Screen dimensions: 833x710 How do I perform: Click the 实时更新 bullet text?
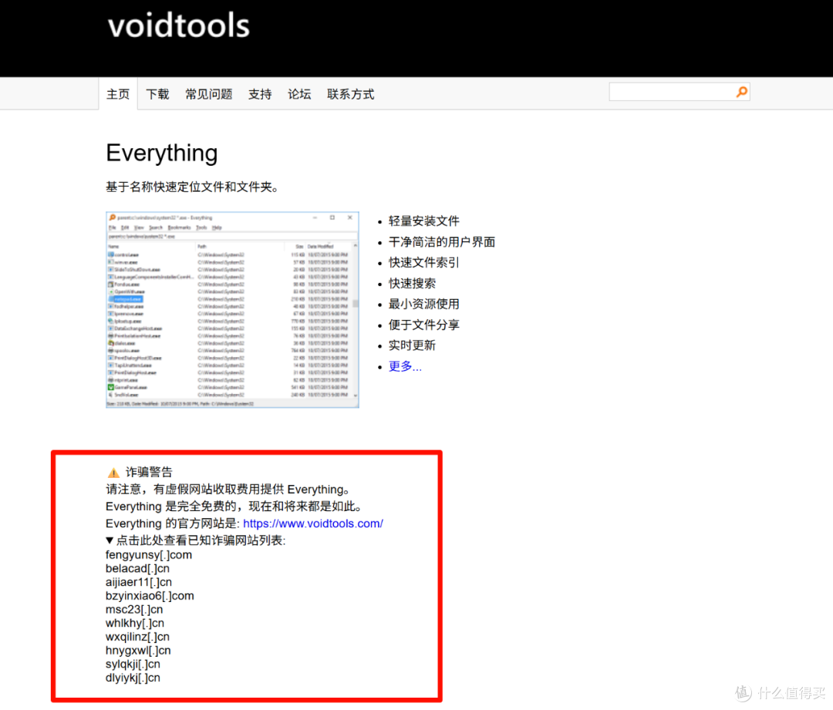tap(412, 345)
